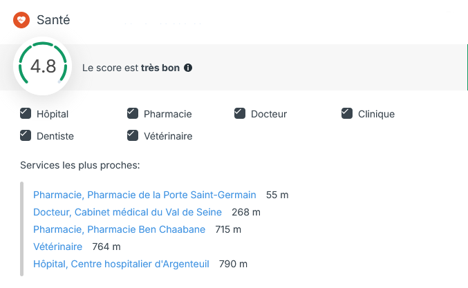Open the Cabinet médical du Val de Seine link
The height and width of the screenshot is (288, 468).
127,212
